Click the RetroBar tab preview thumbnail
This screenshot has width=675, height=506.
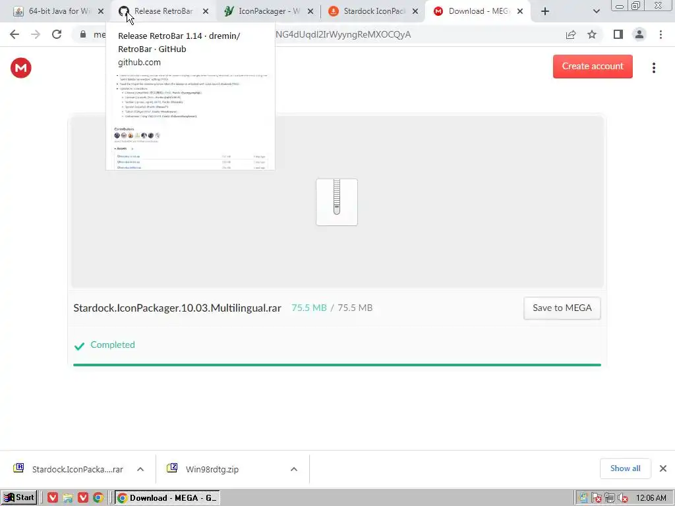coord(191,122)
